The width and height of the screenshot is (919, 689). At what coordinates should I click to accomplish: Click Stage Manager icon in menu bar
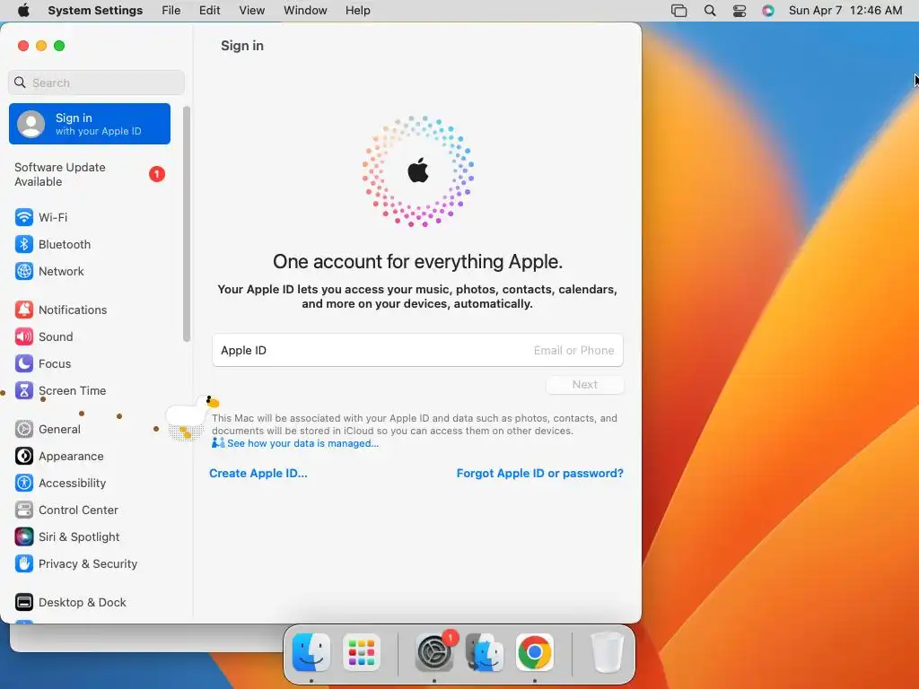click(678, 11)
